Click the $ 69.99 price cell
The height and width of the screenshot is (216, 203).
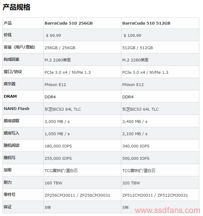[53, 36]
